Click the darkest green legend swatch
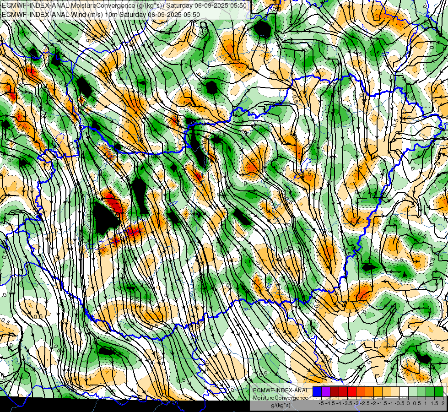Viewport: 448px width, 412px height. click(x=439, y=391)
